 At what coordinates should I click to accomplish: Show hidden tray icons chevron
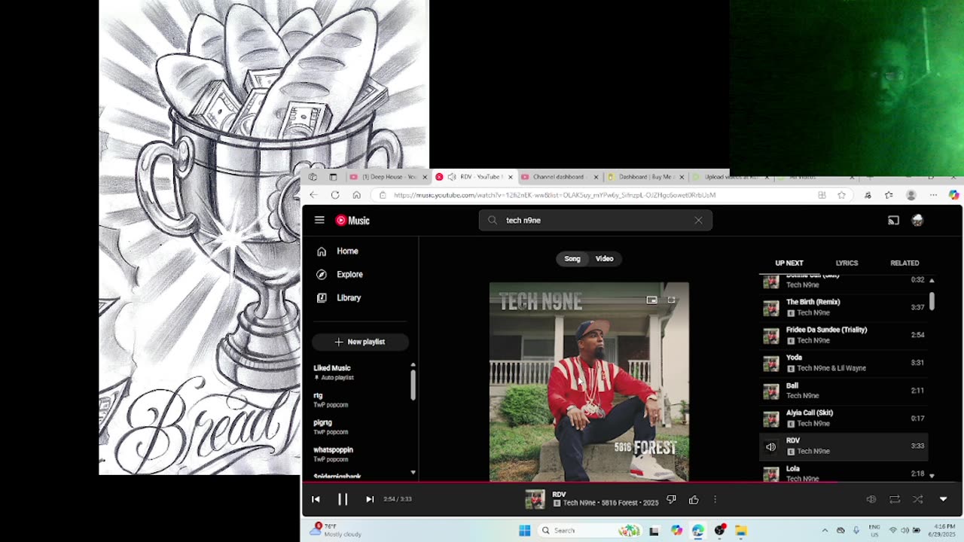tap(825, 531)
